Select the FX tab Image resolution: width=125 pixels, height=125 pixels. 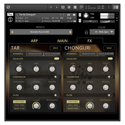pyautogui.click(x=90, y=41)
